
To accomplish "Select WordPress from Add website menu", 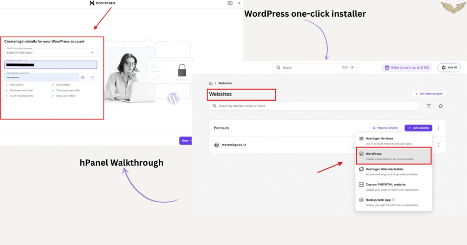I will click(x=394, y=156).
